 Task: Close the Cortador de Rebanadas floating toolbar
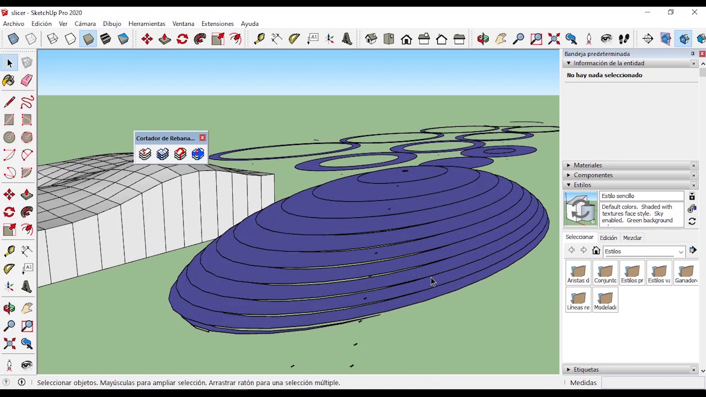(x=202, y=138)
